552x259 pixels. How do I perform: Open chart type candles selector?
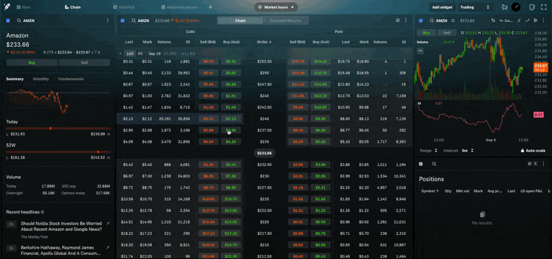pyautogui.click(x=506, y=21)
